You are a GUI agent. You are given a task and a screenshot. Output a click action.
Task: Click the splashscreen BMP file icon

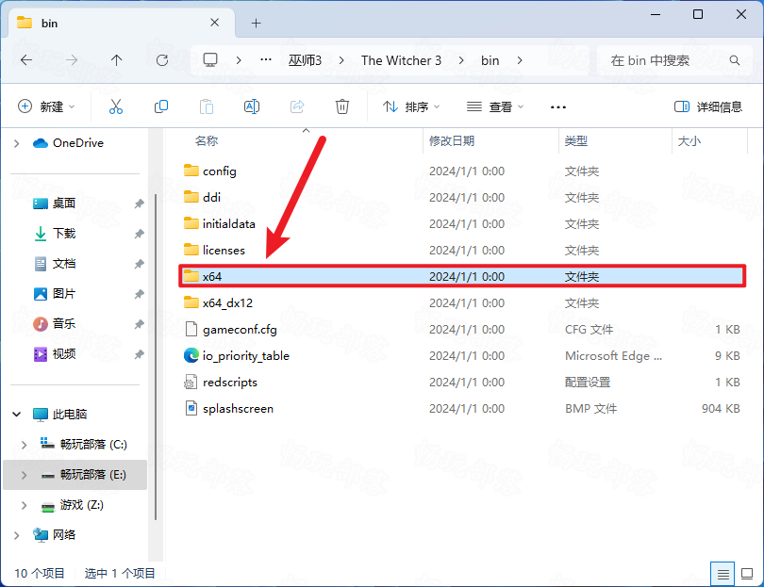click(191, 408)
